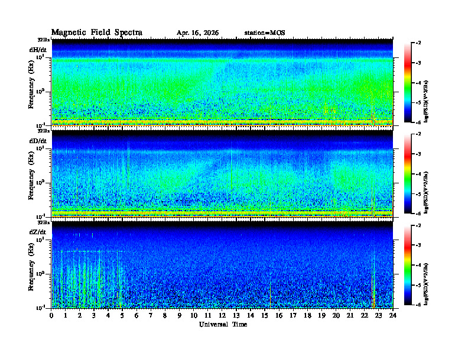Select the dD/dt panel label
Viewport: 468px width, 362px height.
click(38, 141)
